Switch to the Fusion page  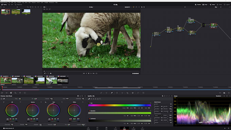(x=115, y=128)
